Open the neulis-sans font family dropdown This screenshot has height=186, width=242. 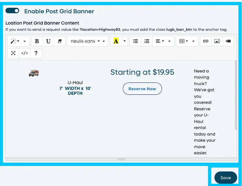(88, 41)
